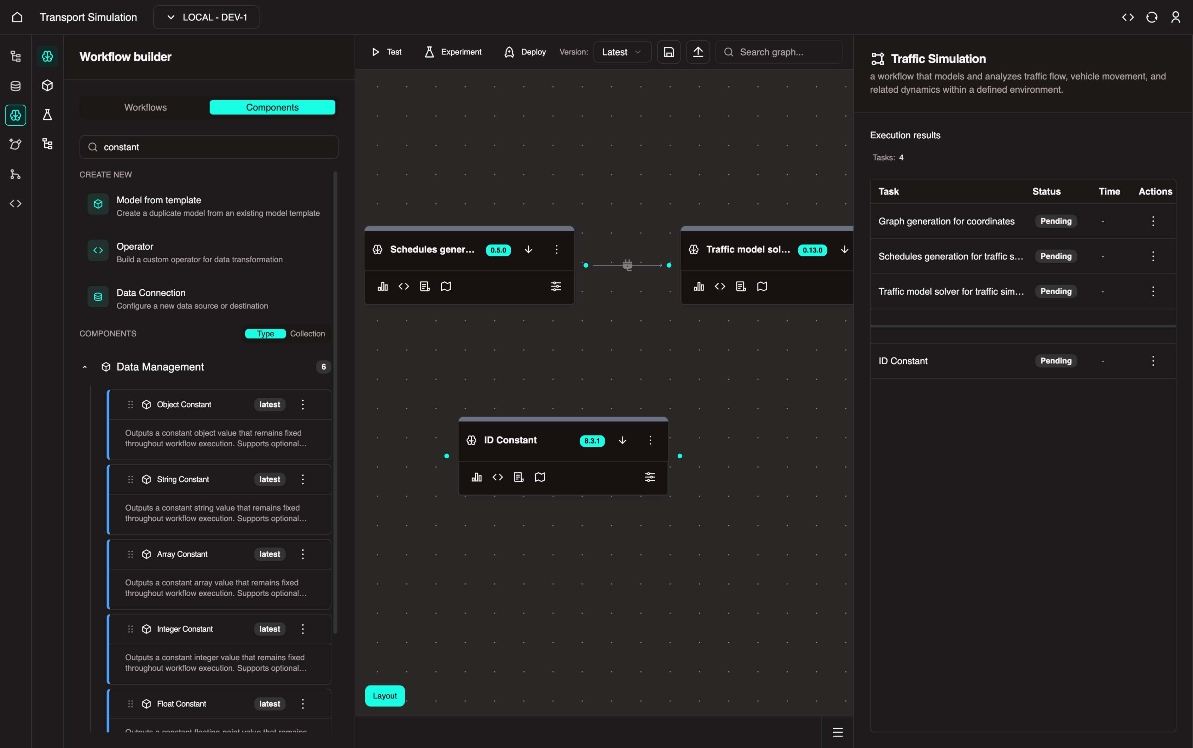Open the user profile icon
Image resolution: width=1193 pixels, height=748 pixels.
tap(1175, 17)
